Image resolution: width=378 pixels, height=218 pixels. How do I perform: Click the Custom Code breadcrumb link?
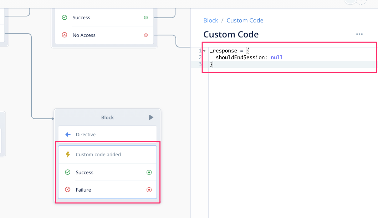click(x=245, y=20)
